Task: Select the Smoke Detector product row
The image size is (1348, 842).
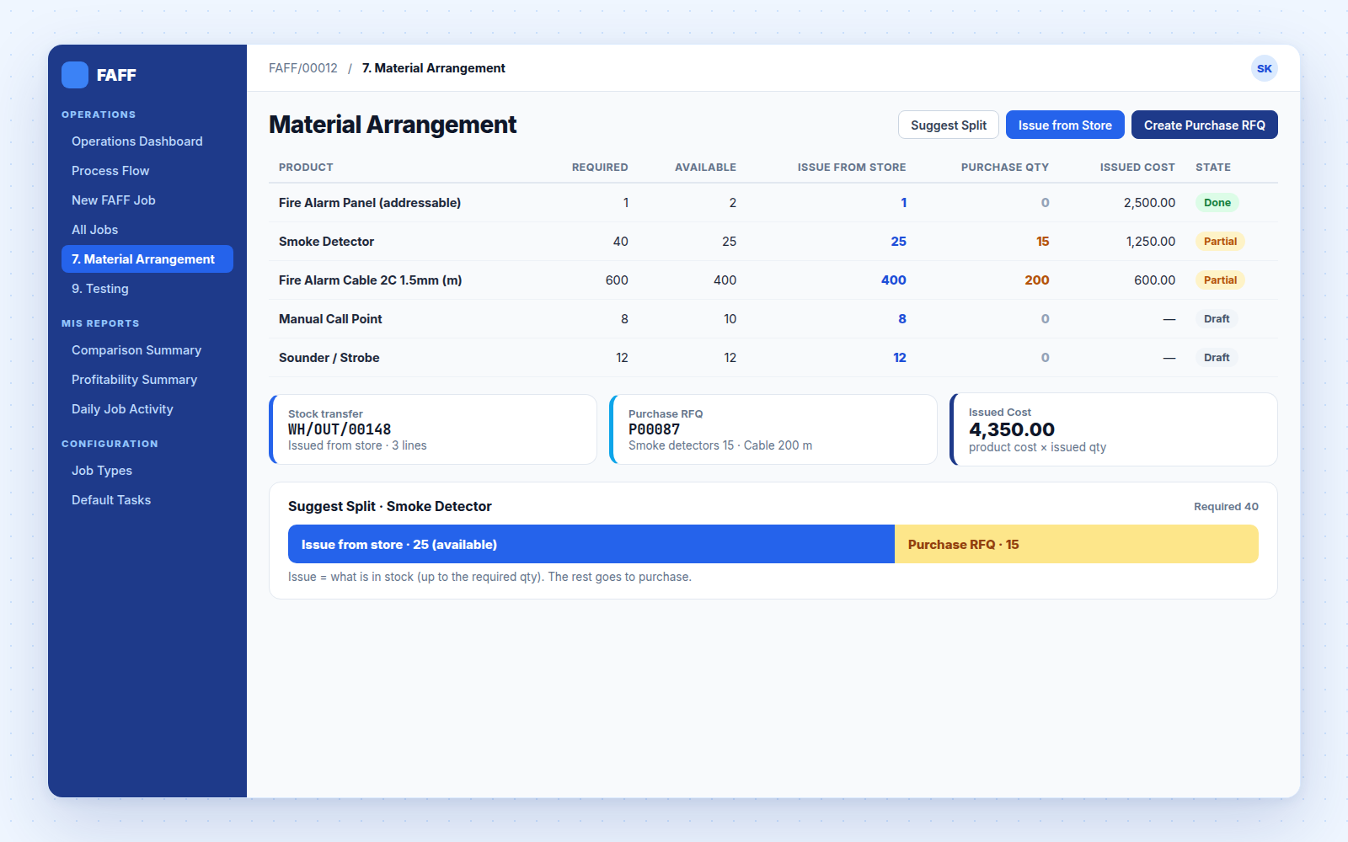Action: pyautogui.click(x=773, y=242)
